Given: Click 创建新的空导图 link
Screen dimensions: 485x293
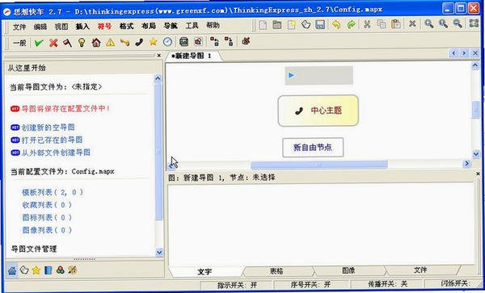Looking at the screenshot, I should 48,128.
